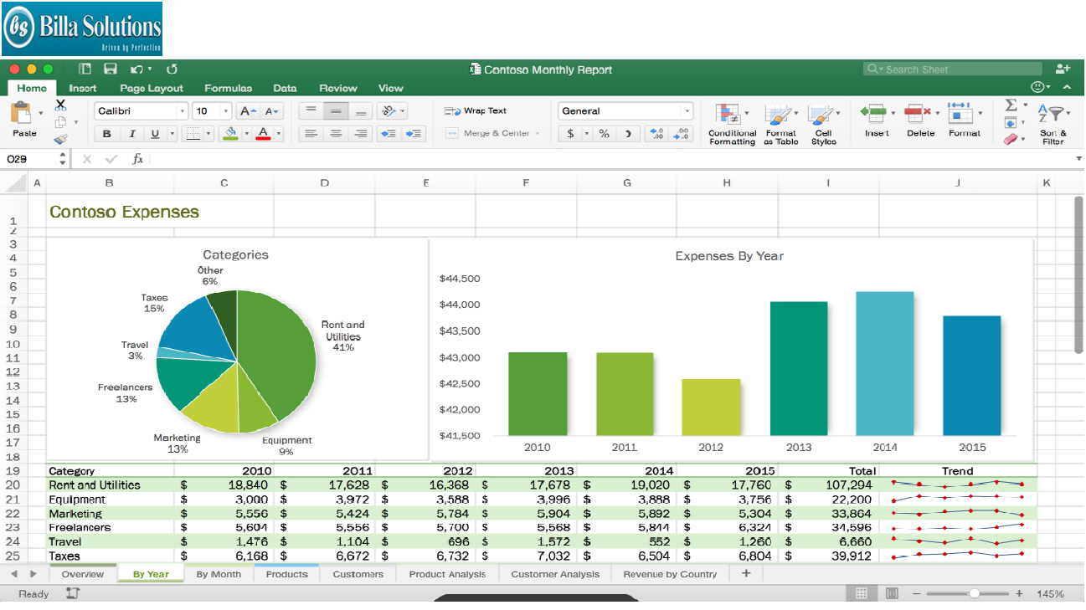Viewport: 1086px width, 610px height.
Task: Click the Merge & Center button
Action: (493, 134)
